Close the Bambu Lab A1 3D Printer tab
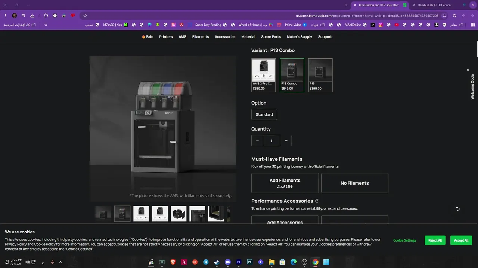 414,5
